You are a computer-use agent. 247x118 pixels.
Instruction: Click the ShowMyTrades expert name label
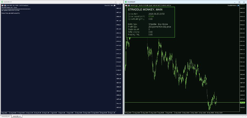coord(109,5)
